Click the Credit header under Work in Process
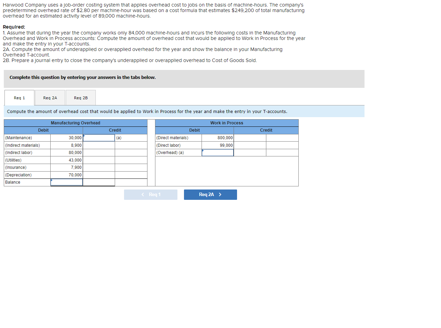The height and width of the screenshot is (328, 441). tap(266, 130)
